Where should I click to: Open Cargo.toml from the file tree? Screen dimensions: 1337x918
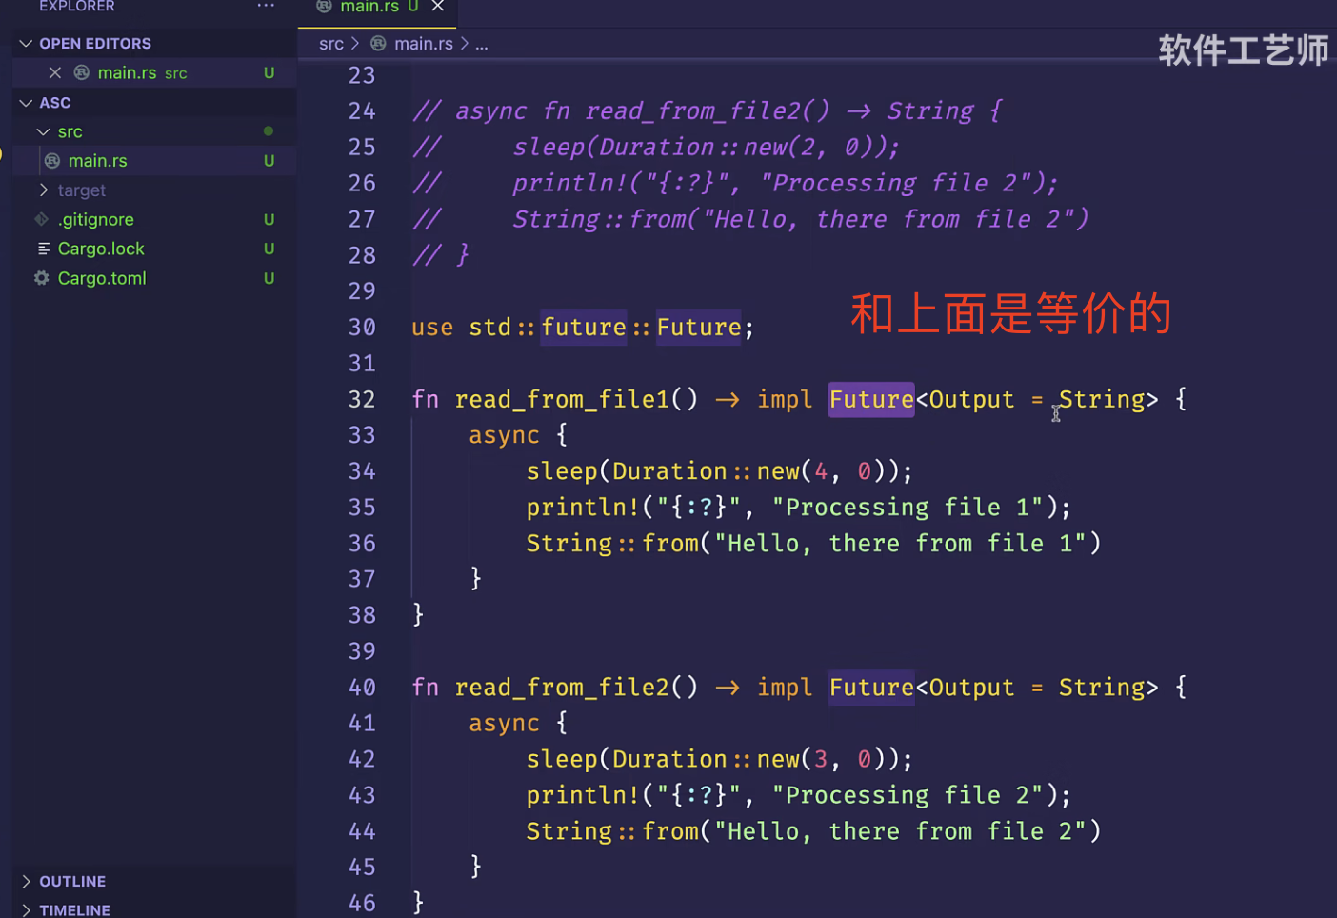(102, 278)
